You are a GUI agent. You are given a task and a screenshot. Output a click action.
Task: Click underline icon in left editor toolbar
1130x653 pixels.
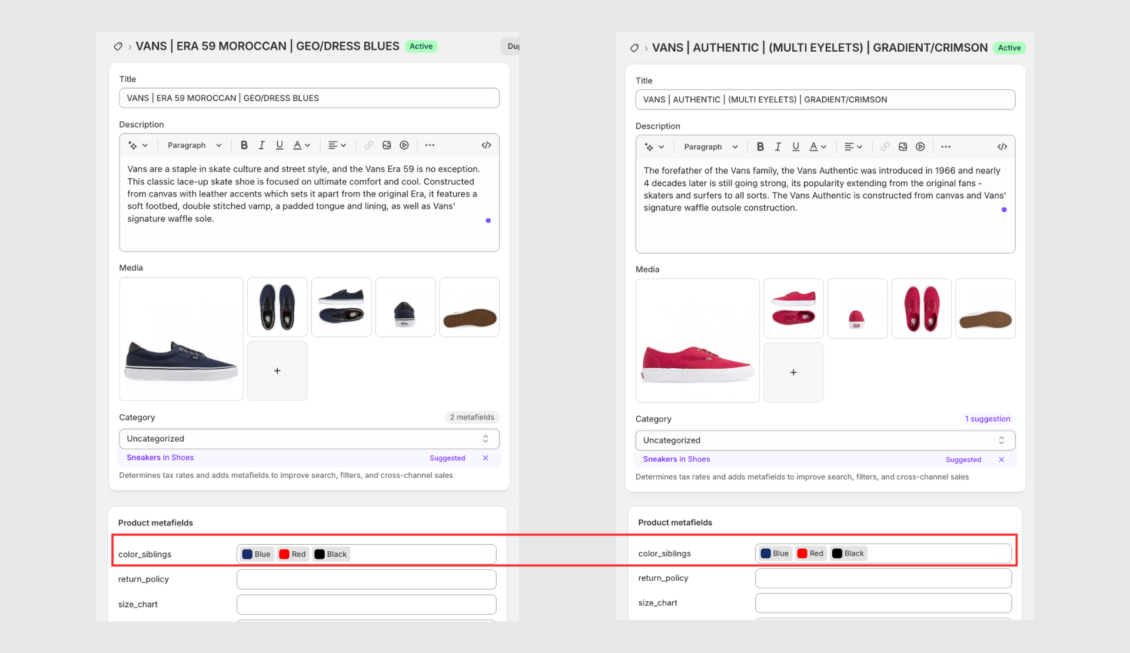[280, 145]
